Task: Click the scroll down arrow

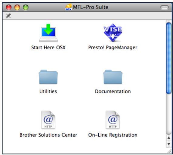Action: (169, 144)
